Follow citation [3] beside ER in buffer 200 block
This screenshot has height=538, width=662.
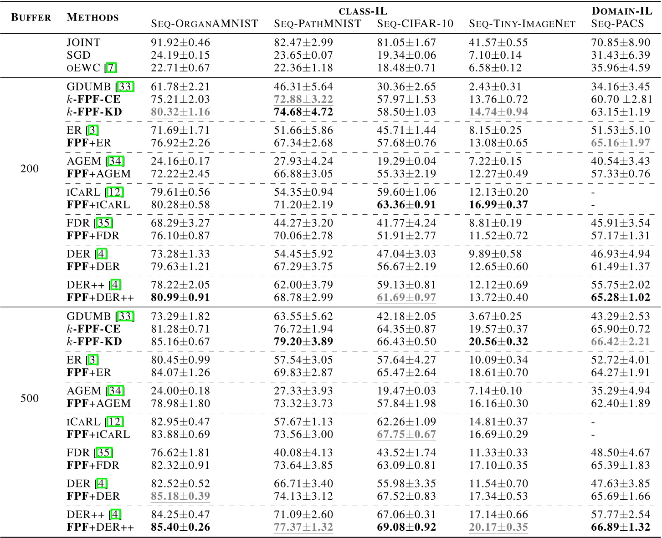(x=92, y=130)
